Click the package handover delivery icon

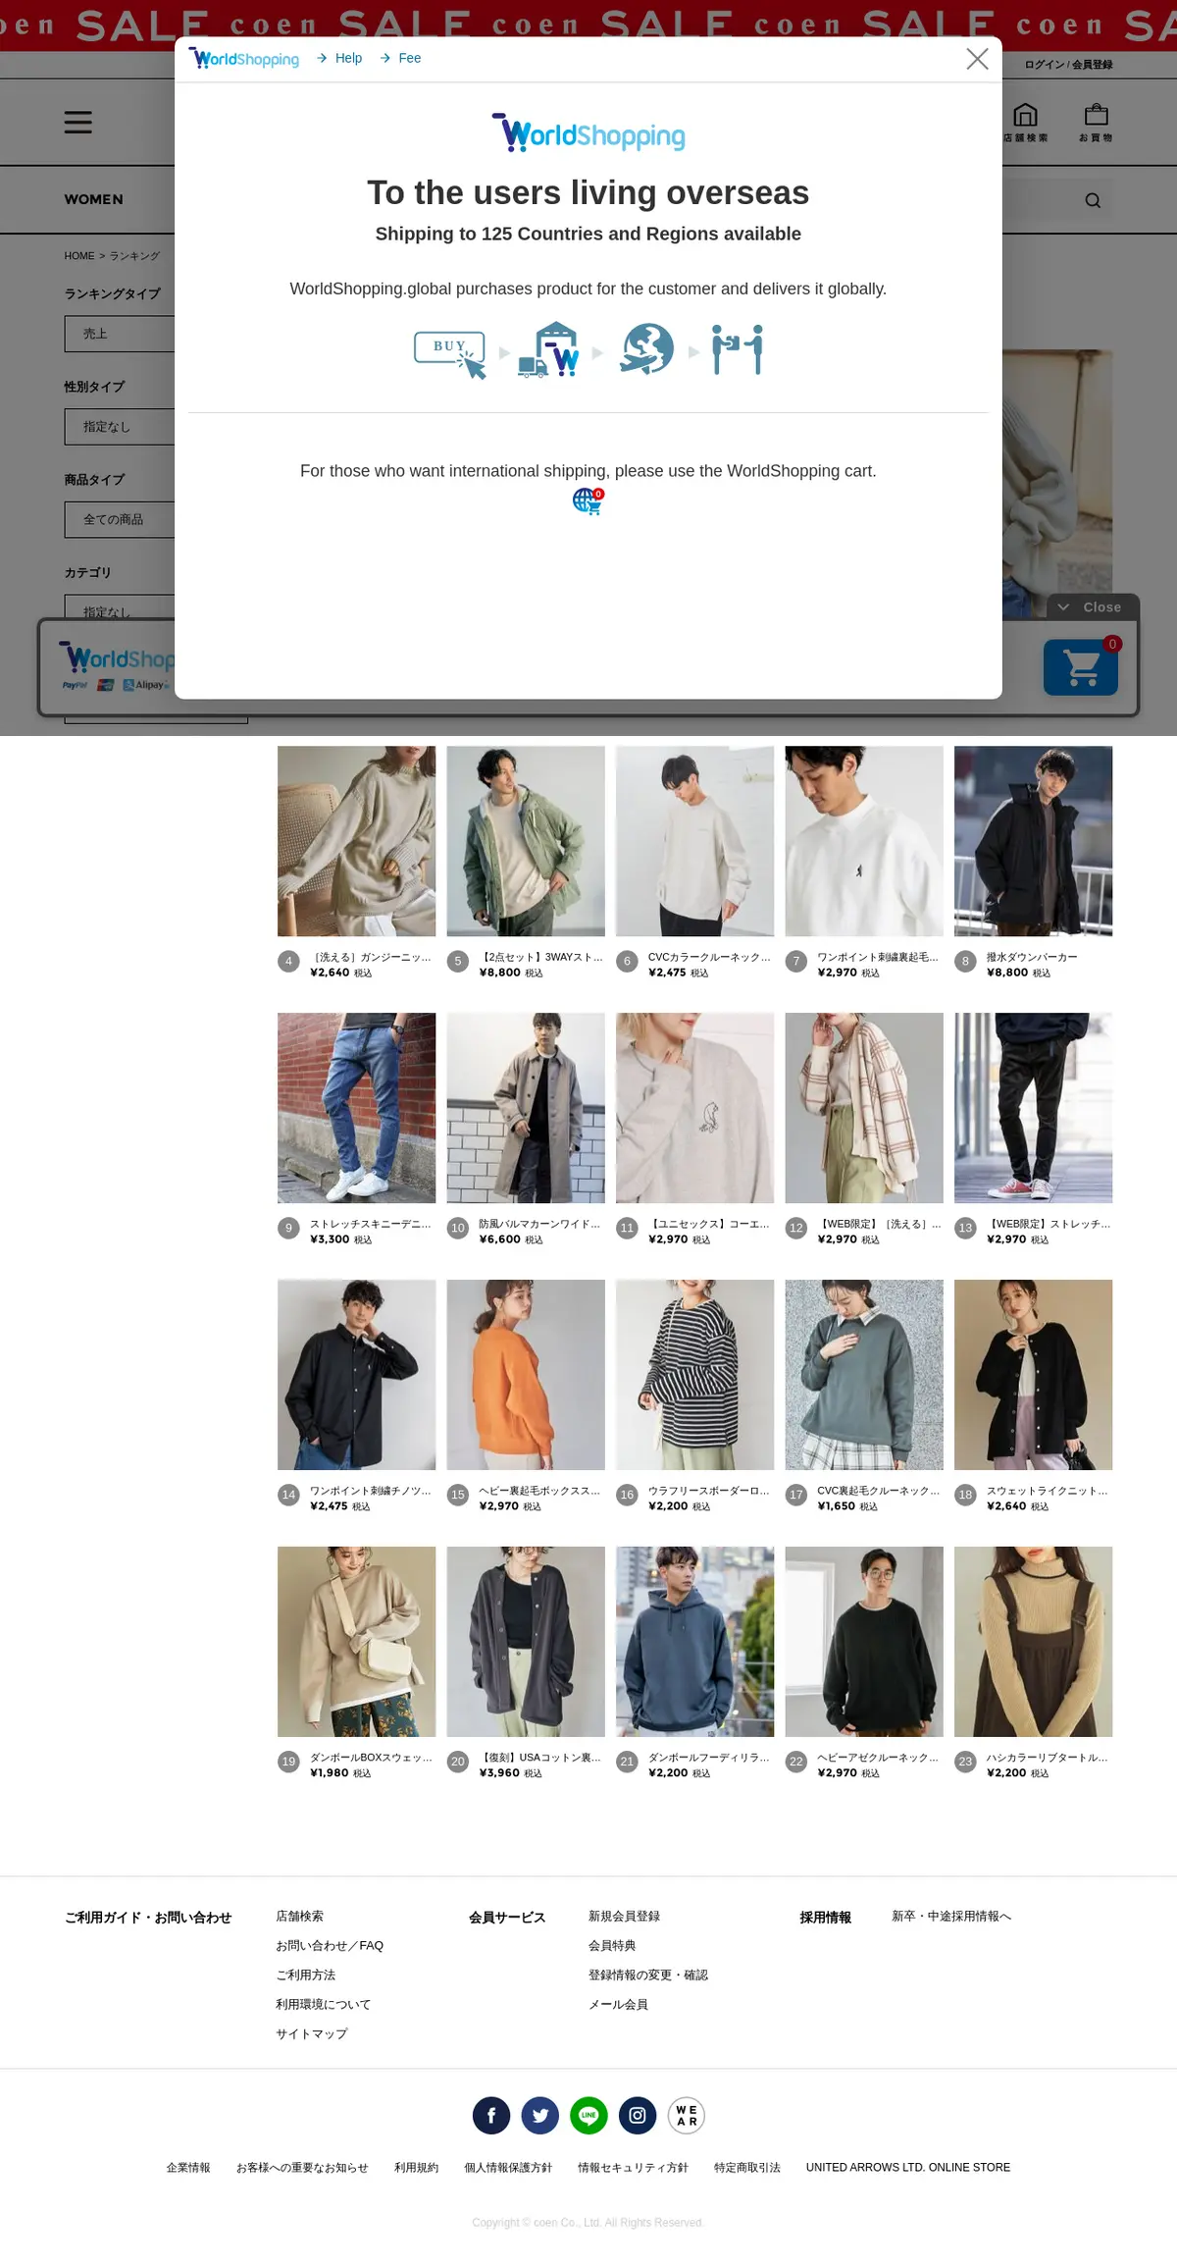pyautogui.click(x=738, y=349)
